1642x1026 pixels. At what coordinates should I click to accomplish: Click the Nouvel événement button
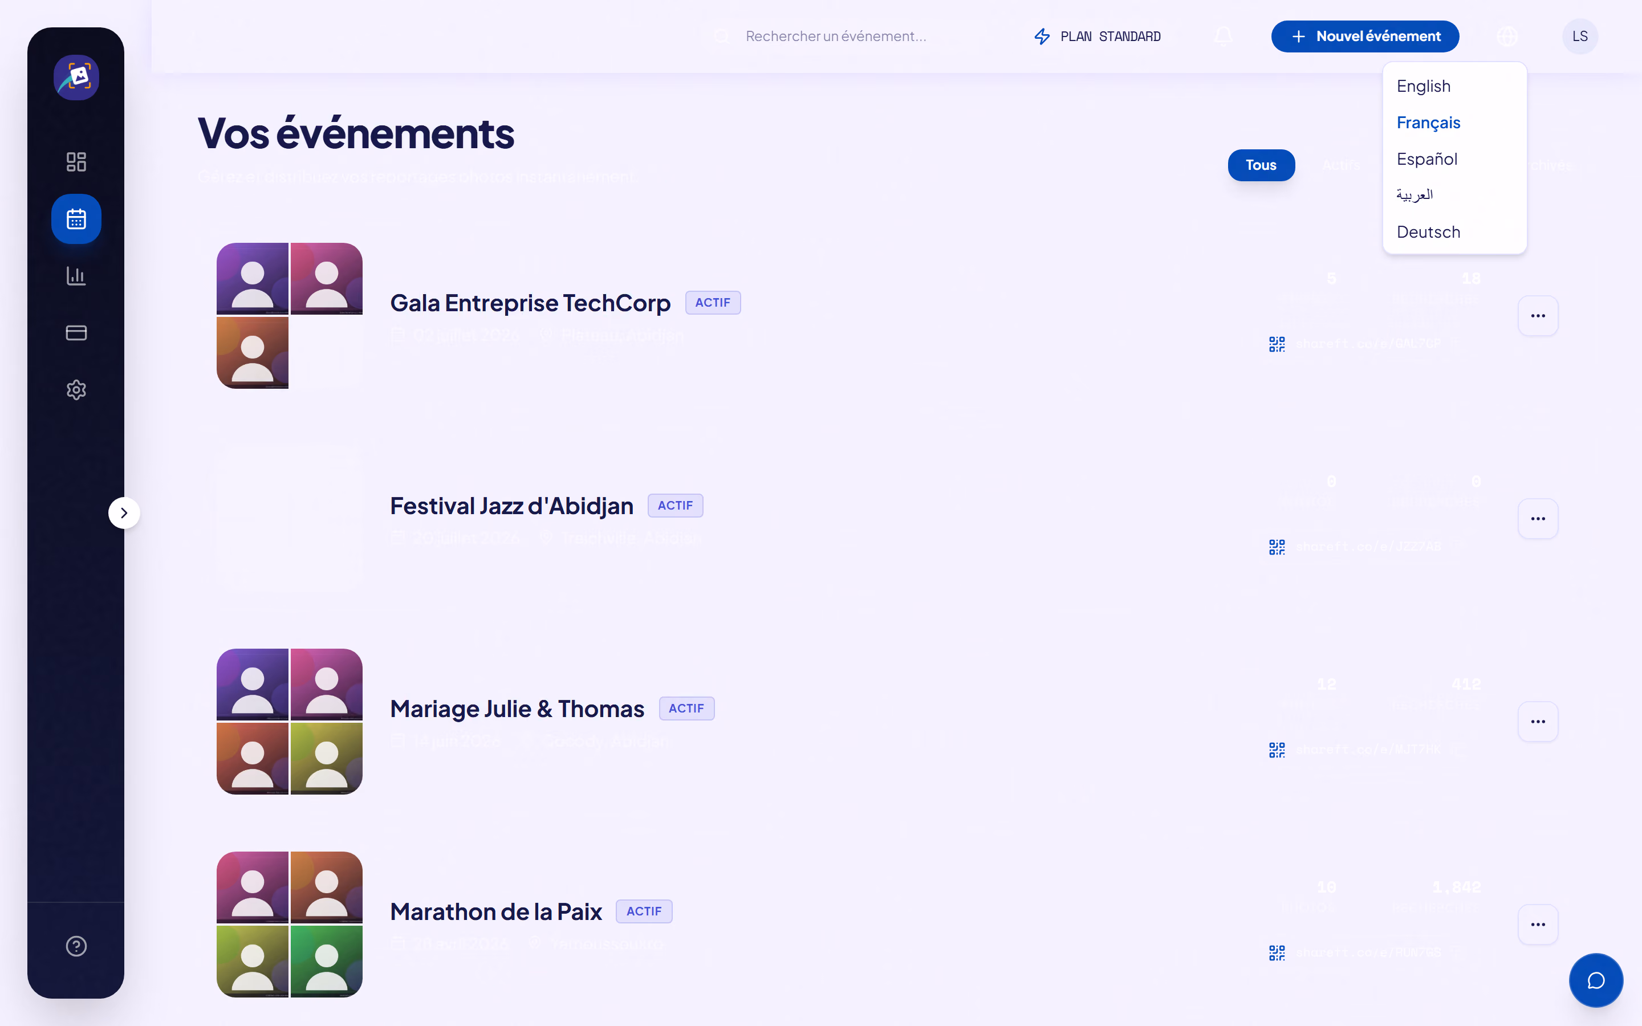tap(1365, 36)
